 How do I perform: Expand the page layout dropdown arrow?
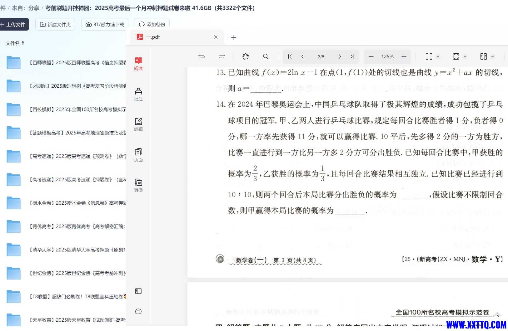pos(492,56)
